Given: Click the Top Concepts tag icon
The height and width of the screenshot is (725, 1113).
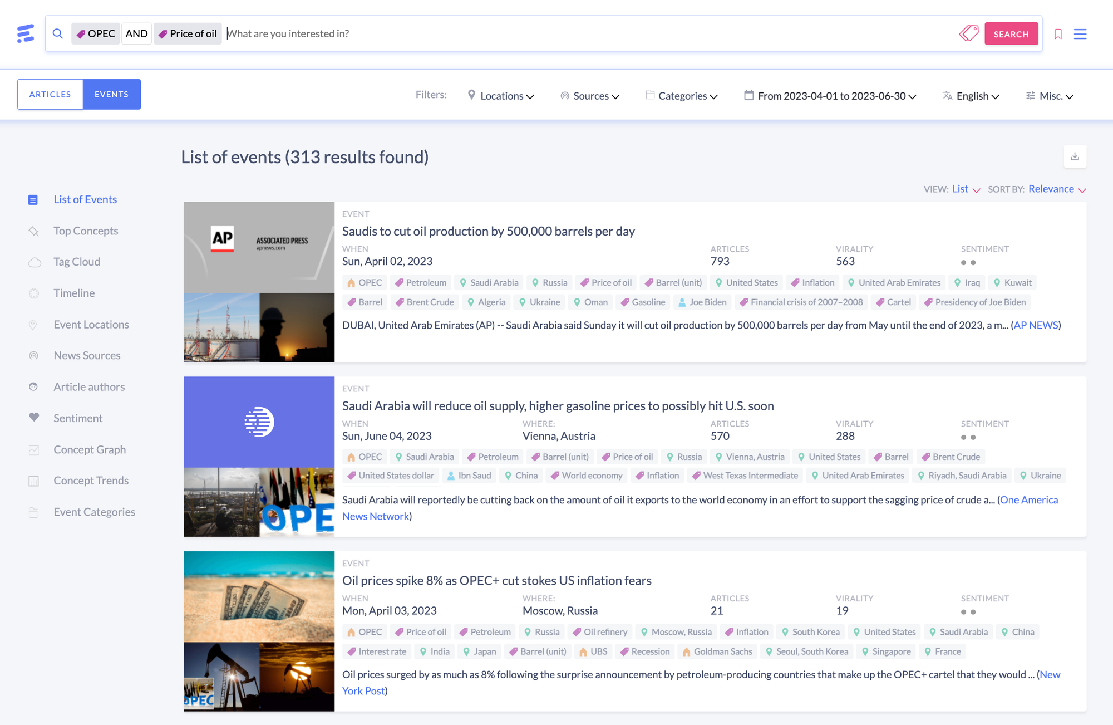Looking at the screenshot, I should [34, 231].
